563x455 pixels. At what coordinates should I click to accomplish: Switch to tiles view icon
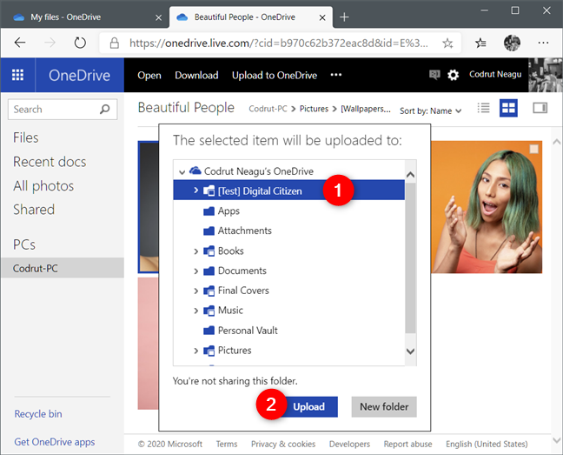[x=508, y=108]
